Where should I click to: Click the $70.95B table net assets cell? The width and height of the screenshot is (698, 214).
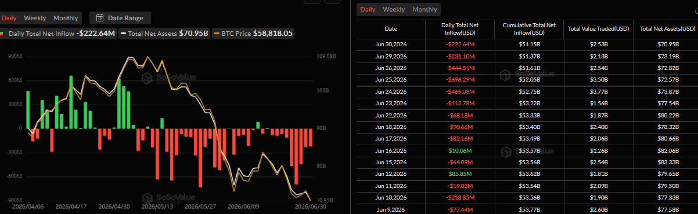click(668, 44)
